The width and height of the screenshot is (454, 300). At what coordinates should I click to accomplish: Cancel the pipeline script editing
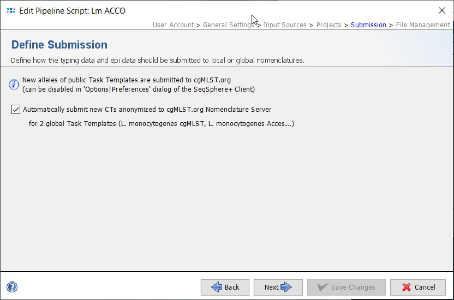[419, 287]
